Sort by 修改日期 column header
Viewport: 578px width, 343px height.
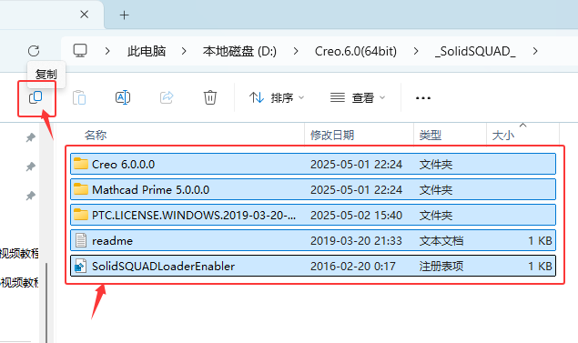tap(332, 135)
